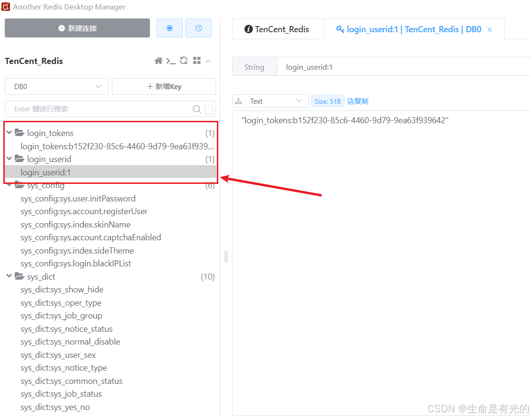Viewport: 531px width, 418px height.
Task: Click the sys_dict (10) count label
Action: (207, 277)
